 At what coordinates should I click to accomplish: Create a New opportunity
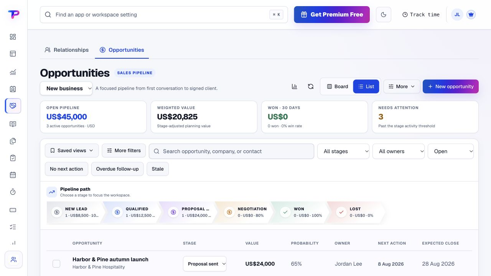(451, 87)
